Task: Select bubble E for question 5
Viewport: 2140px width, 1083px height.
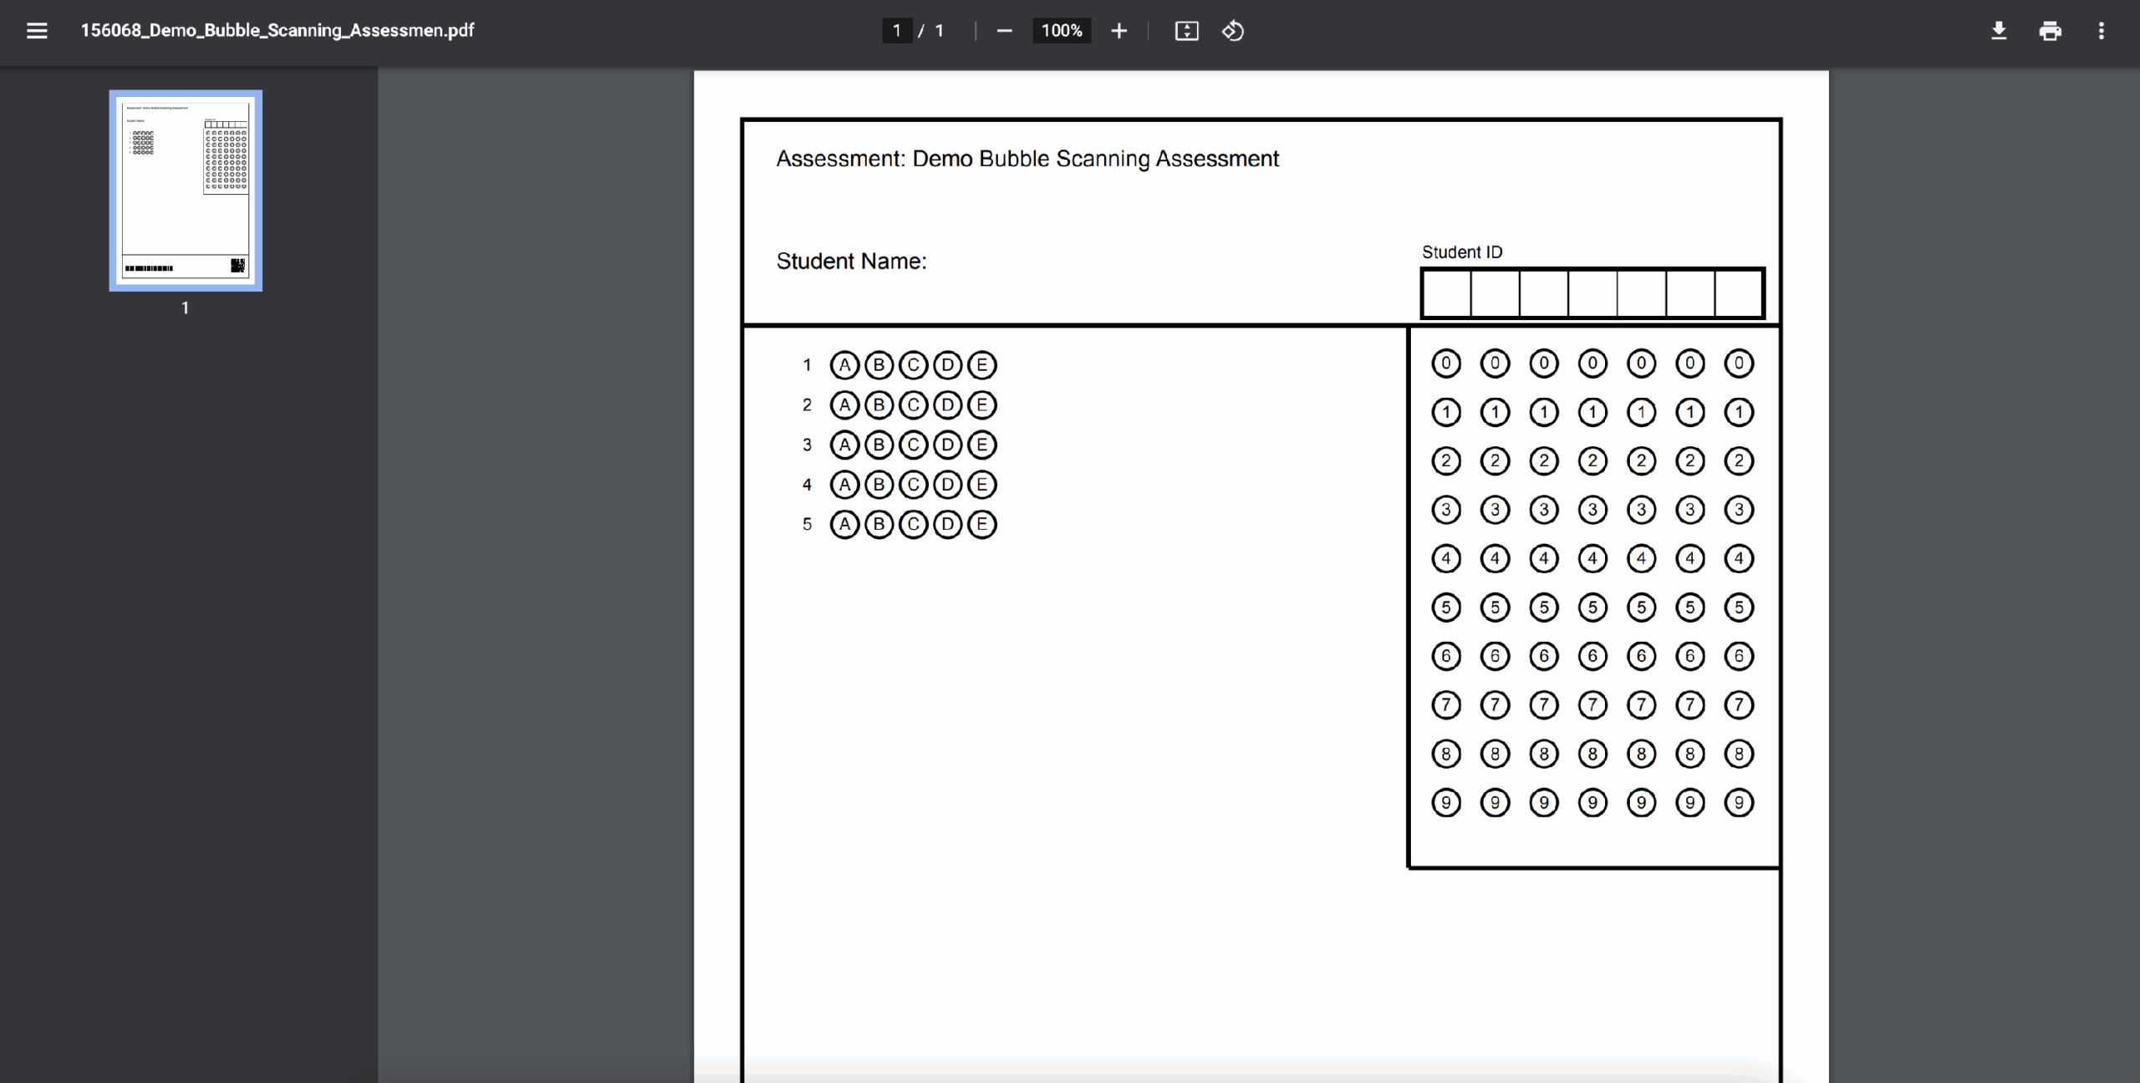Action: coord(981,524)
